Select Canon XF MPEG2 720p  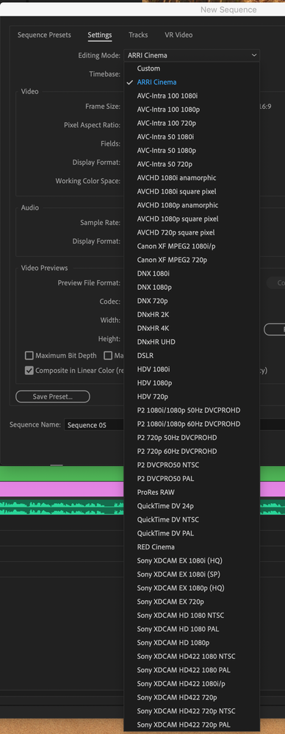192,260
